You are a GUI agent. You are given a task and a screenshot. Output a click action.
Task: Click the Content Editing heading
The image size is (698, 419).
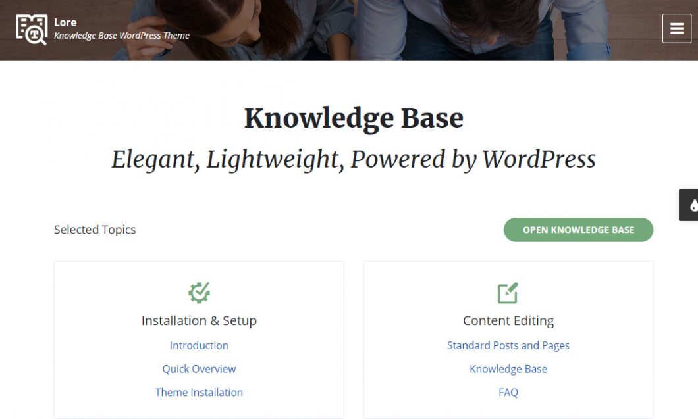click(x=508, y=321)
